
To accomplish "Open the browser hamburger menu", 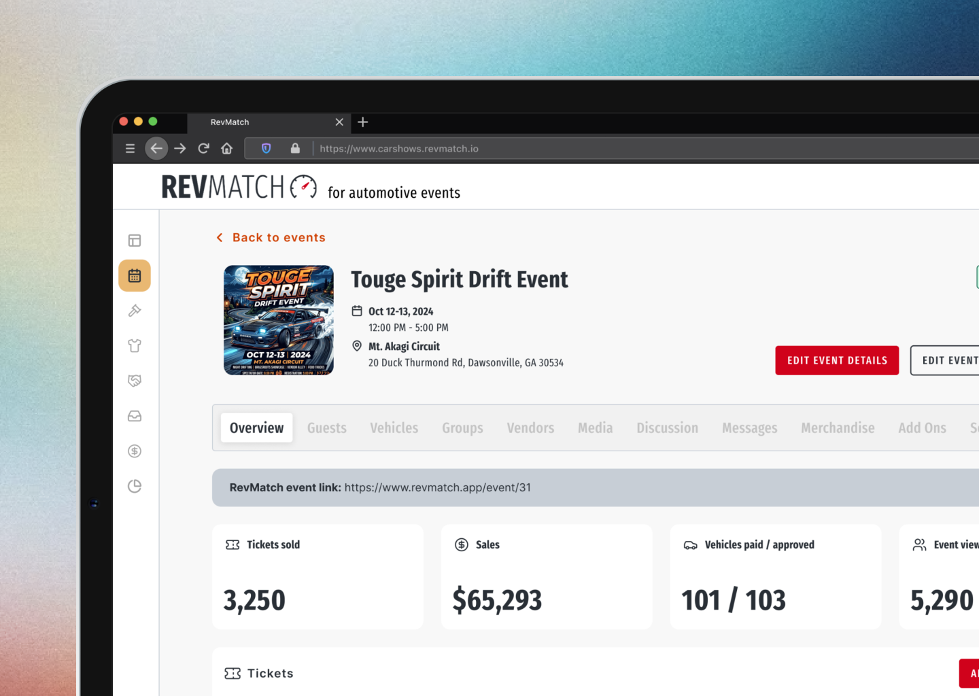I will coord(130,148).
